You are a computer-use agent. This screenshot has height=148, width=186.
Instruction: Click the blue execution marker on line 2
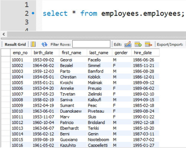pos(33,13)
